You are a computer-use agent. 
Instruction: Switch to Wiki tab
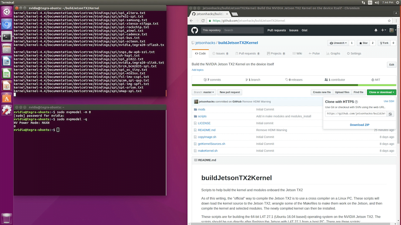tap(297, 54)
